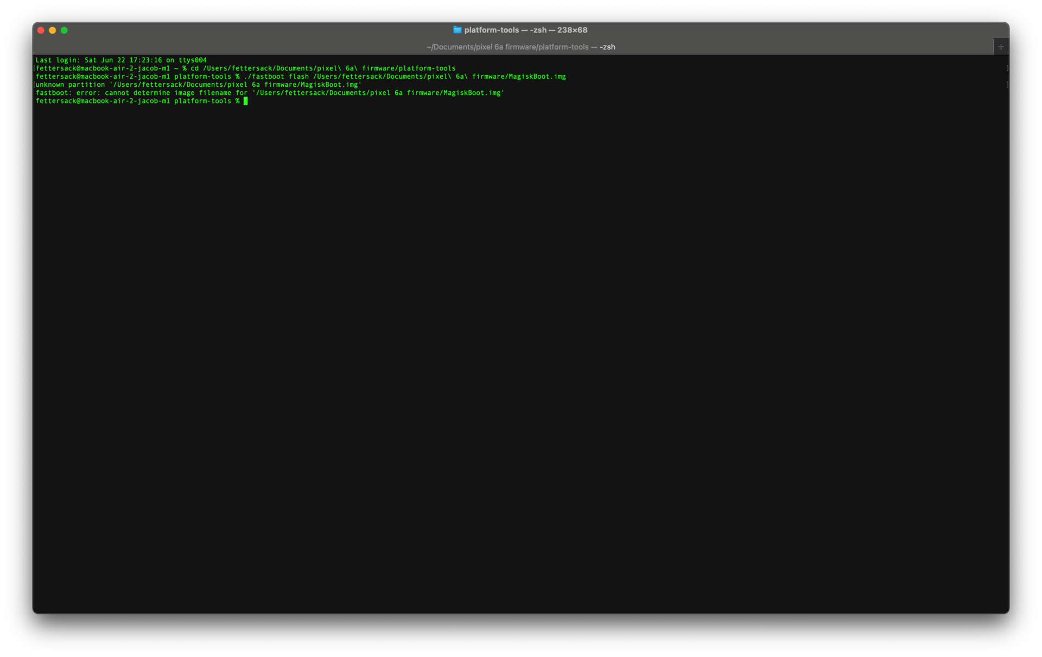The width and height of the screenshot is (1042, 657).
Task: Minimize the window using yellow button
Action: (53, 30)
